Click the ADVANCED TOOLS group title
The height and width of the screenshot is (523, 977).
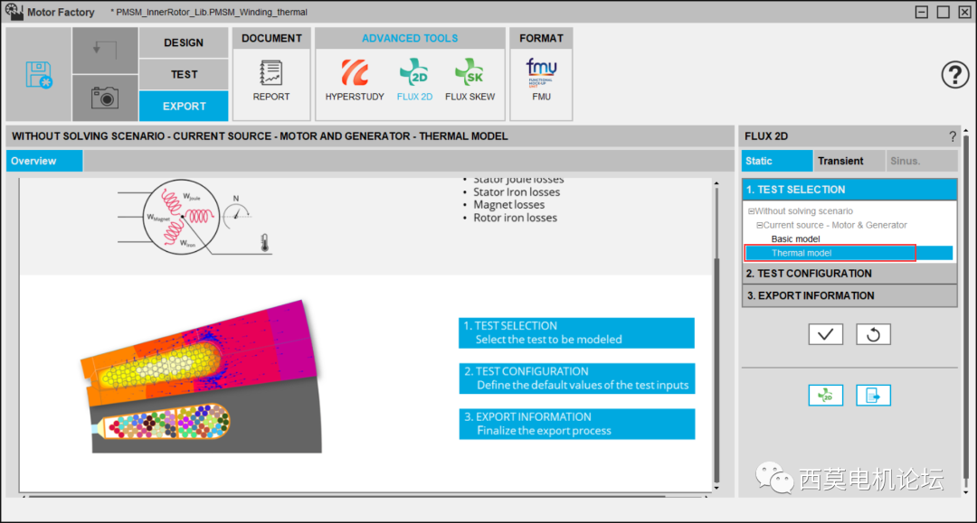point(410,39)
